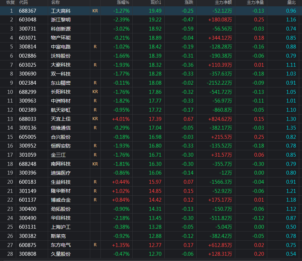Click the -3.02% change value

point(122,29)
